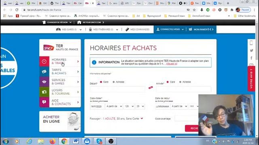Open Other bookmarks folder
Image resolution: width=259 pixels, height=145 pixels.
(x=245, y=16)
